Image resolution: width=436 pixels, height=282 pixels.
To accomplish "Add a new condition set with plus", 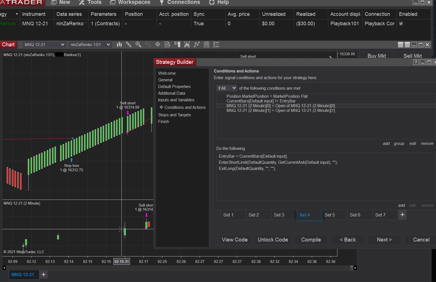I will [402, 215].
